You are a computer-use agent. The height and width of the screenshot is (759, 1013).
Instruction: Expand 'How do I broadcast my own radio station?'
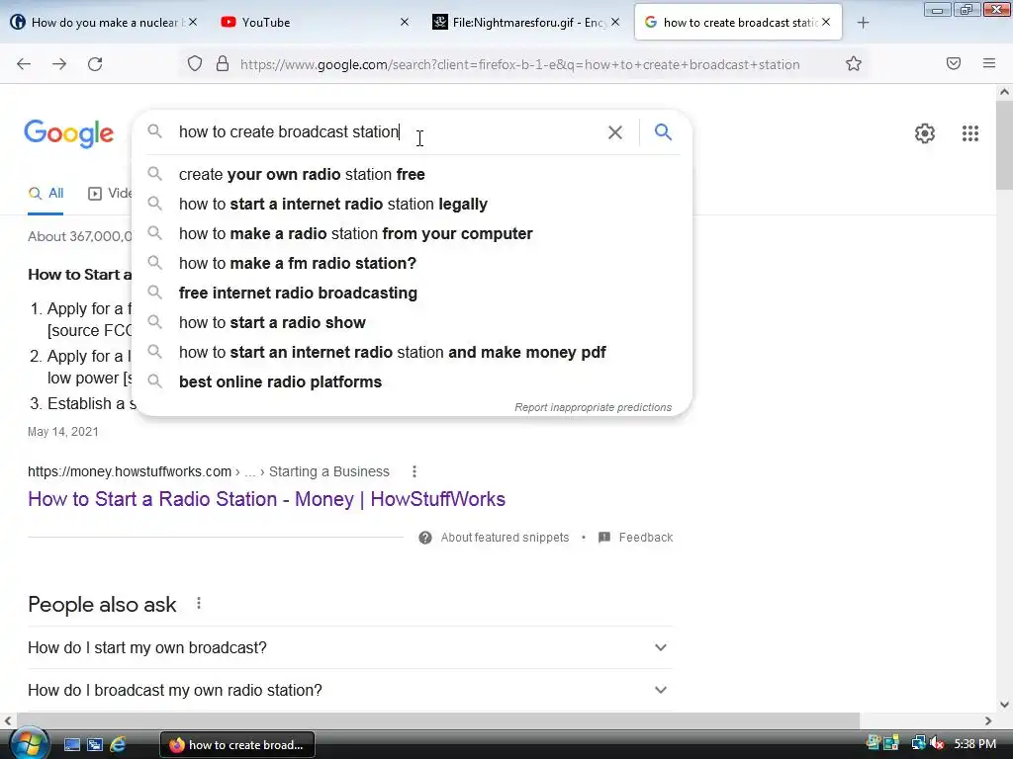coord(350,690)
